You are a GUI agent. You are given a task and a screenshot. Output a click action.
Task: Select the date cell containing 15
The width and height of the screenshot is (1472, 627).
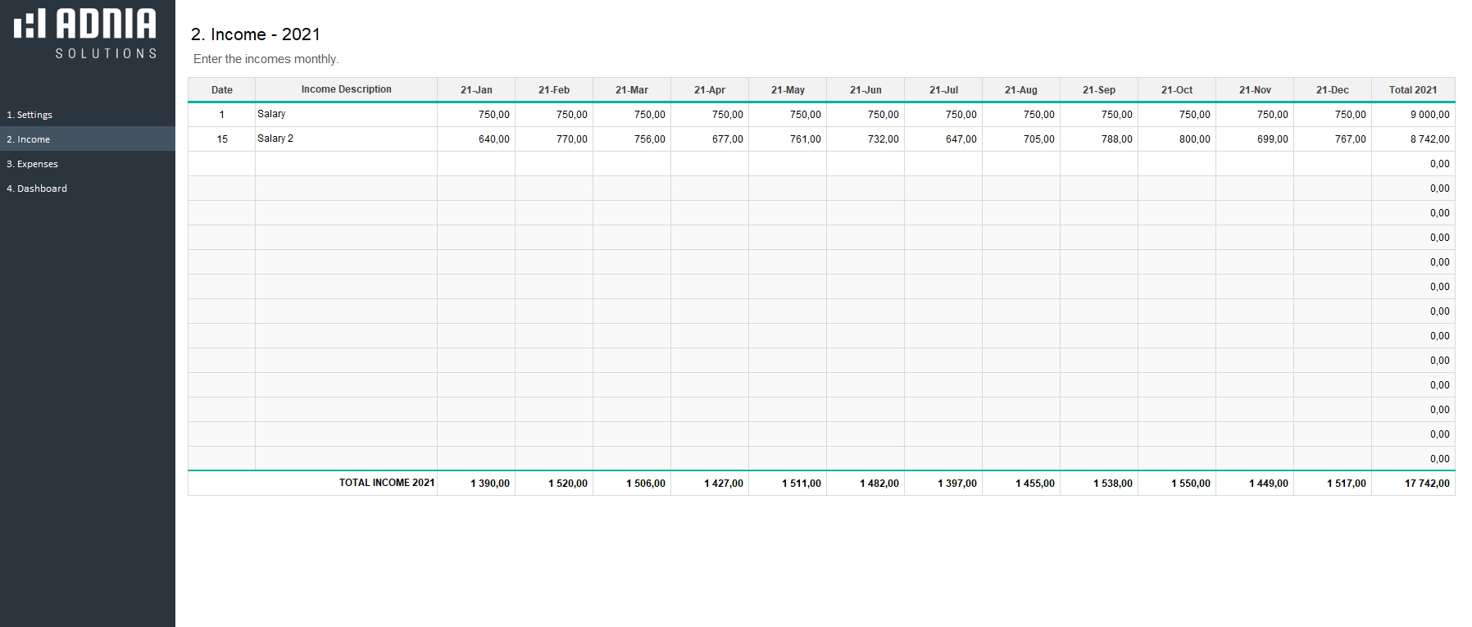(x=221, y=139)
